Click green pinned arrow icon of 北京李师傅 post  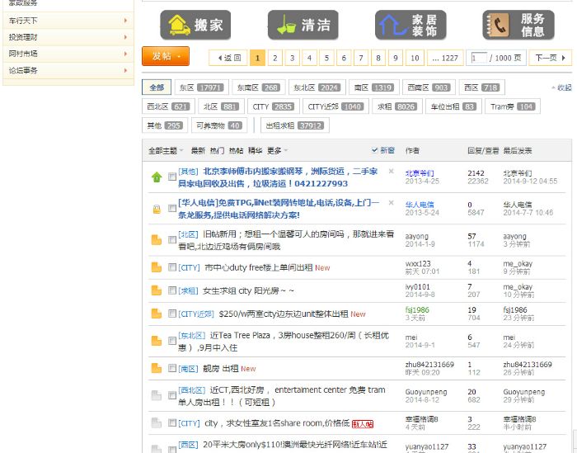(x=157, y=177)
